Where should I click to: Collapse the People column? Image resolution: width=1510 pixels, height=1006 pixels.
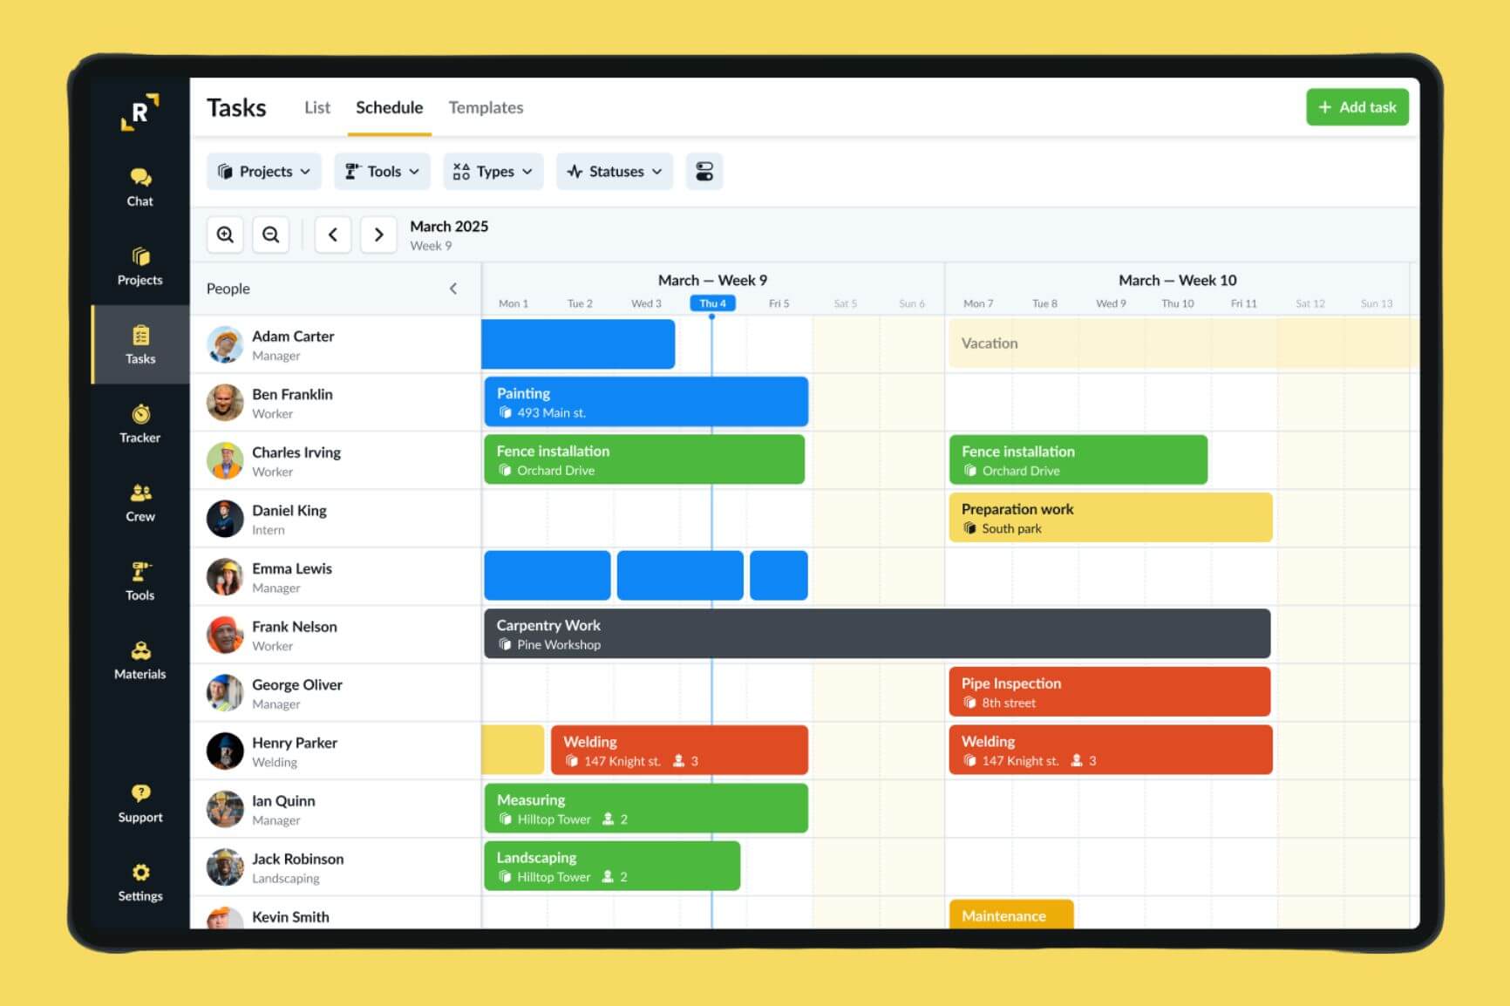[452, 289]
